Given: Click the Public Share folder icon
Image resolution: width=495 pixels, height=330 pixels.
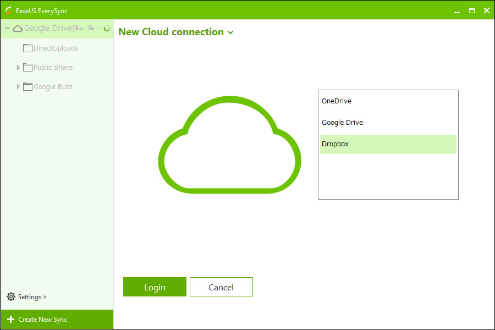Looking at the screenshot, I should coord(28,67).
